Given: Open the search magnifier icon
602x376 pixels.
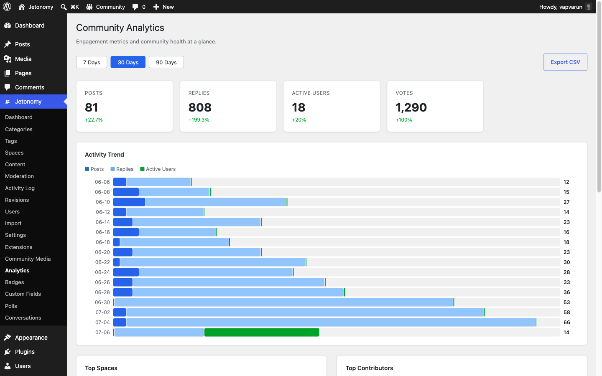Looking at the screenshot, I should [64, 7].
